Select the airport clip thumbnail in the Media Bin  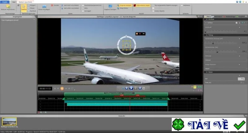click(9, 122)
